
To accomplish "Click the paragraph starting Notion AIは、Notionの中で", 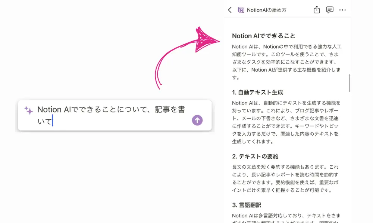I will (286, 62).
